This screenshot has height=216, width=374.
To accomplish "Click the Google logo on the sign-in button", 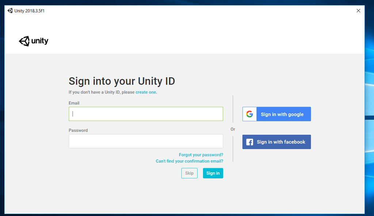I will [249, 114].
